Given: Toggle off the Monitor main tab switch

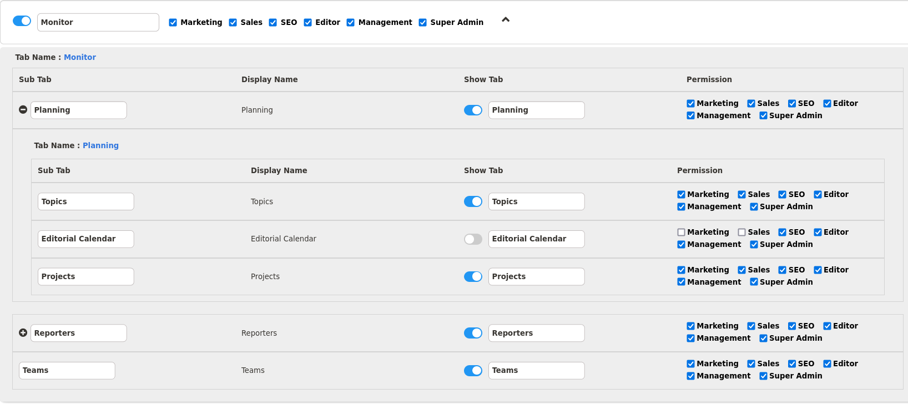Looking at the screenshot, I should point(22,21).
